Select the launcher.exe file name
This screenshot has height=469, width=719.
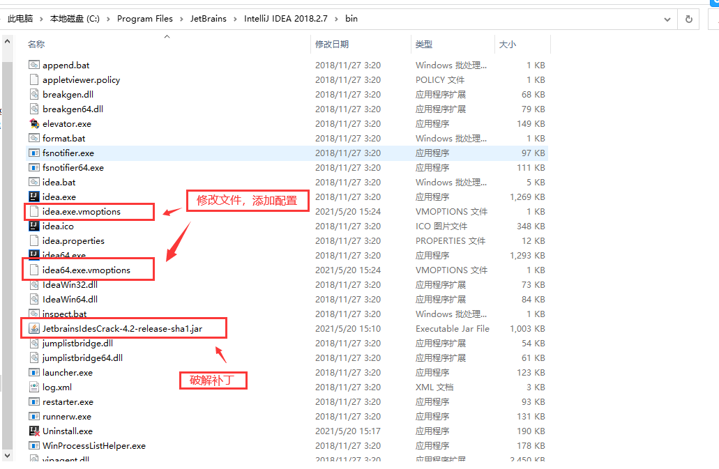(68, 373)
